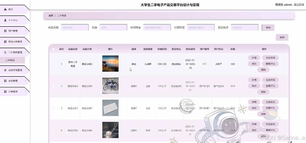
Task: Open the 商品分类管理 sidebar menu
Action: click(15, 41)
